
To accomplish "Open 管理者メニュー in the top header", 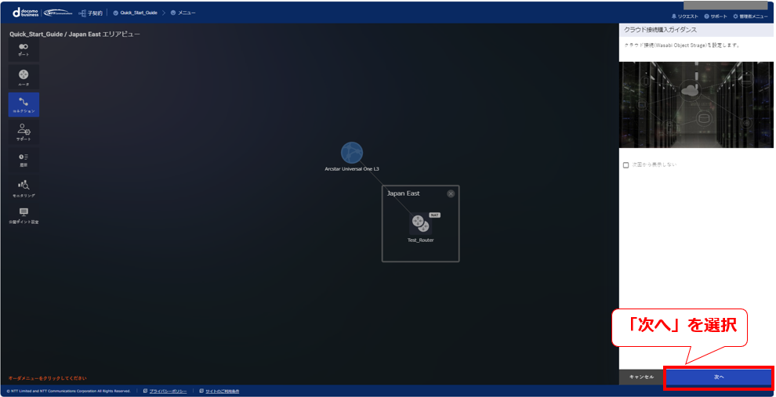I will [750, 16].
